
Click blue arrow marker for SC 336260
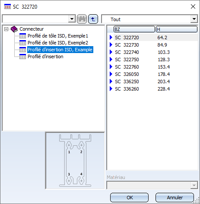click(x=111, y=89)
